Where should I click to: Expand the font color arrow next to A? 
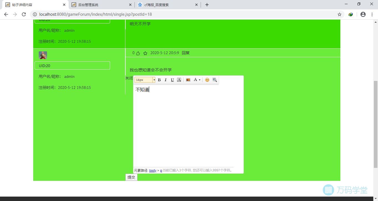point(200,80)
